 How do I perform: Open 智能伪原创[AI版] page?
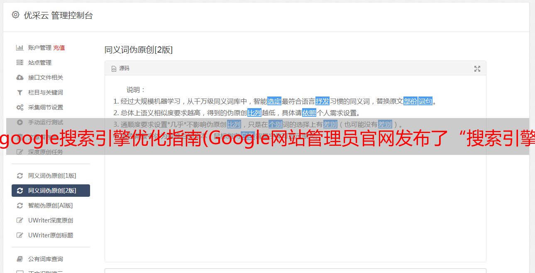tap(51, 205)
